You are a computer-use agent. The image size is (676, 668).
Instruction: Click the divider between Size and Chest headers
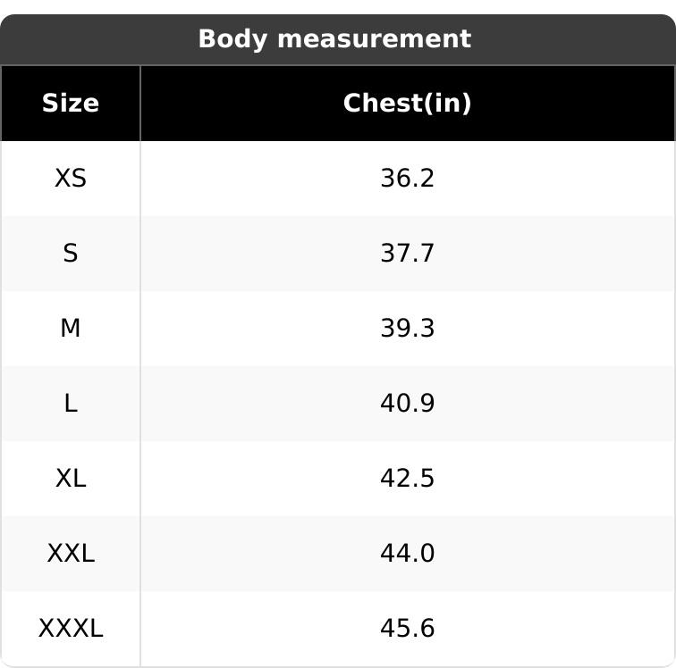pos(140,104)
